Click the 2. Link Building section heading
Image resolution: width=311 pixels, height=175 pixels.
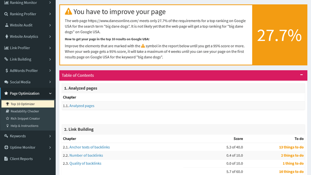[79, 129]
